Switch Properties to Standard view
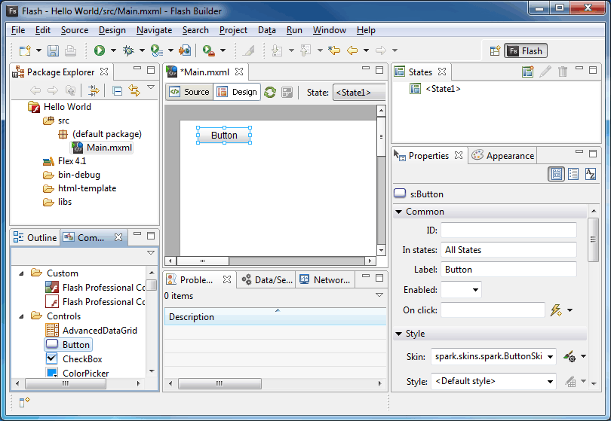 click(556, 174)
